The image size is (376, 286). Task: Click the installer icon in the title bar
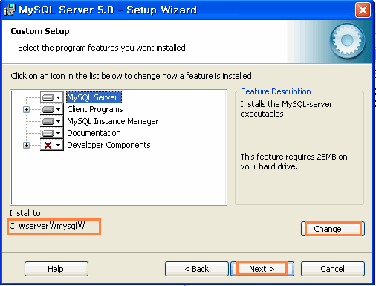coord(10,10)
